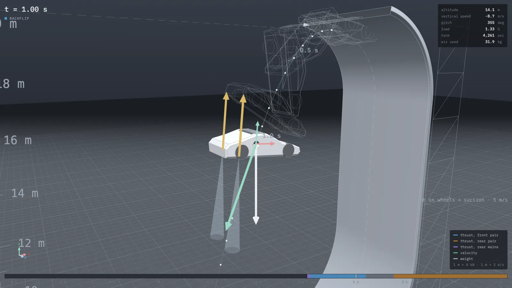Click the tank pressure value 4,261
The height and width of the screenshot is (288, 512).
coord(489,36)
